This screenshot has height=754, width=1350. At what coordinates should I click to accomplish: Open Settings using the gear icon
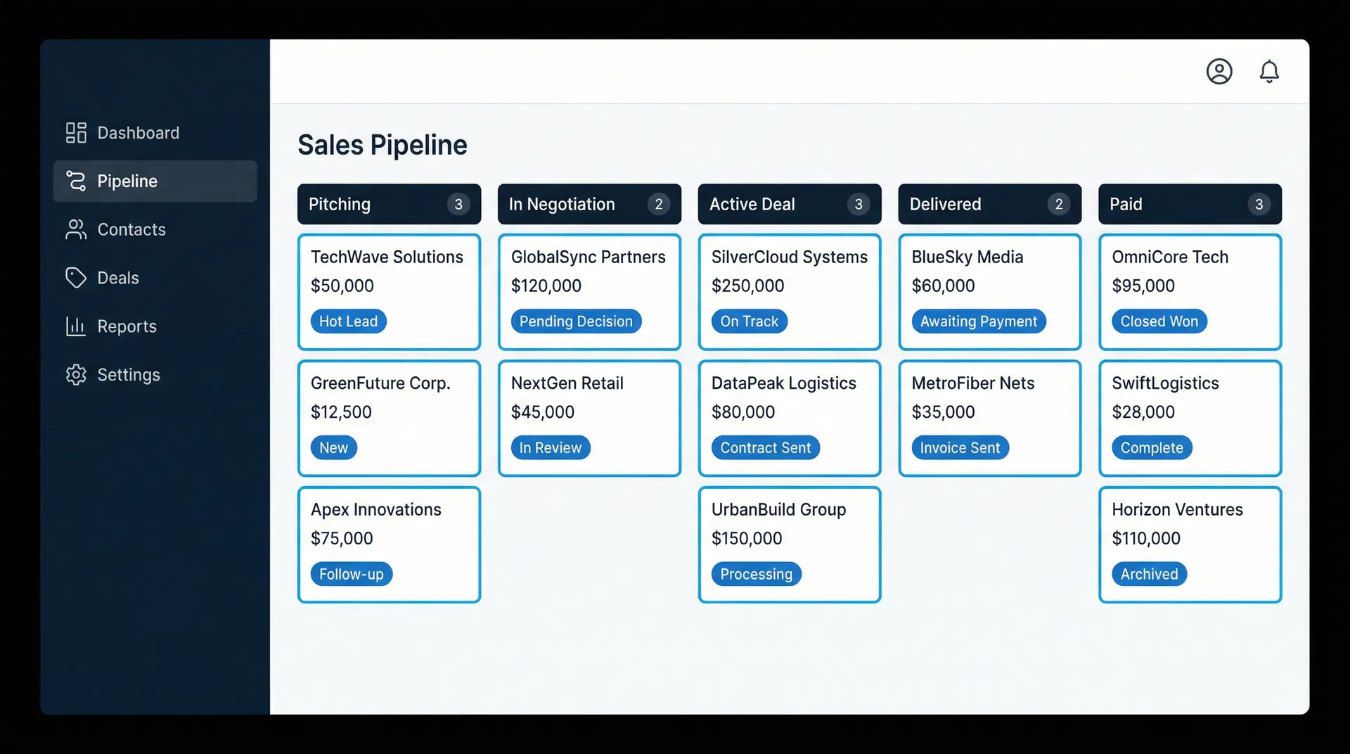(x=75, y=374)
